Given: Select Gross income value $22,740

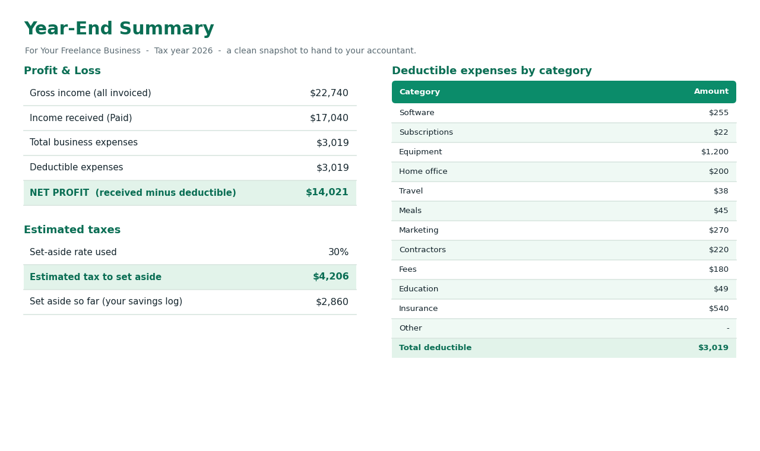Looking at the screenshot, I should pos(329,93).
